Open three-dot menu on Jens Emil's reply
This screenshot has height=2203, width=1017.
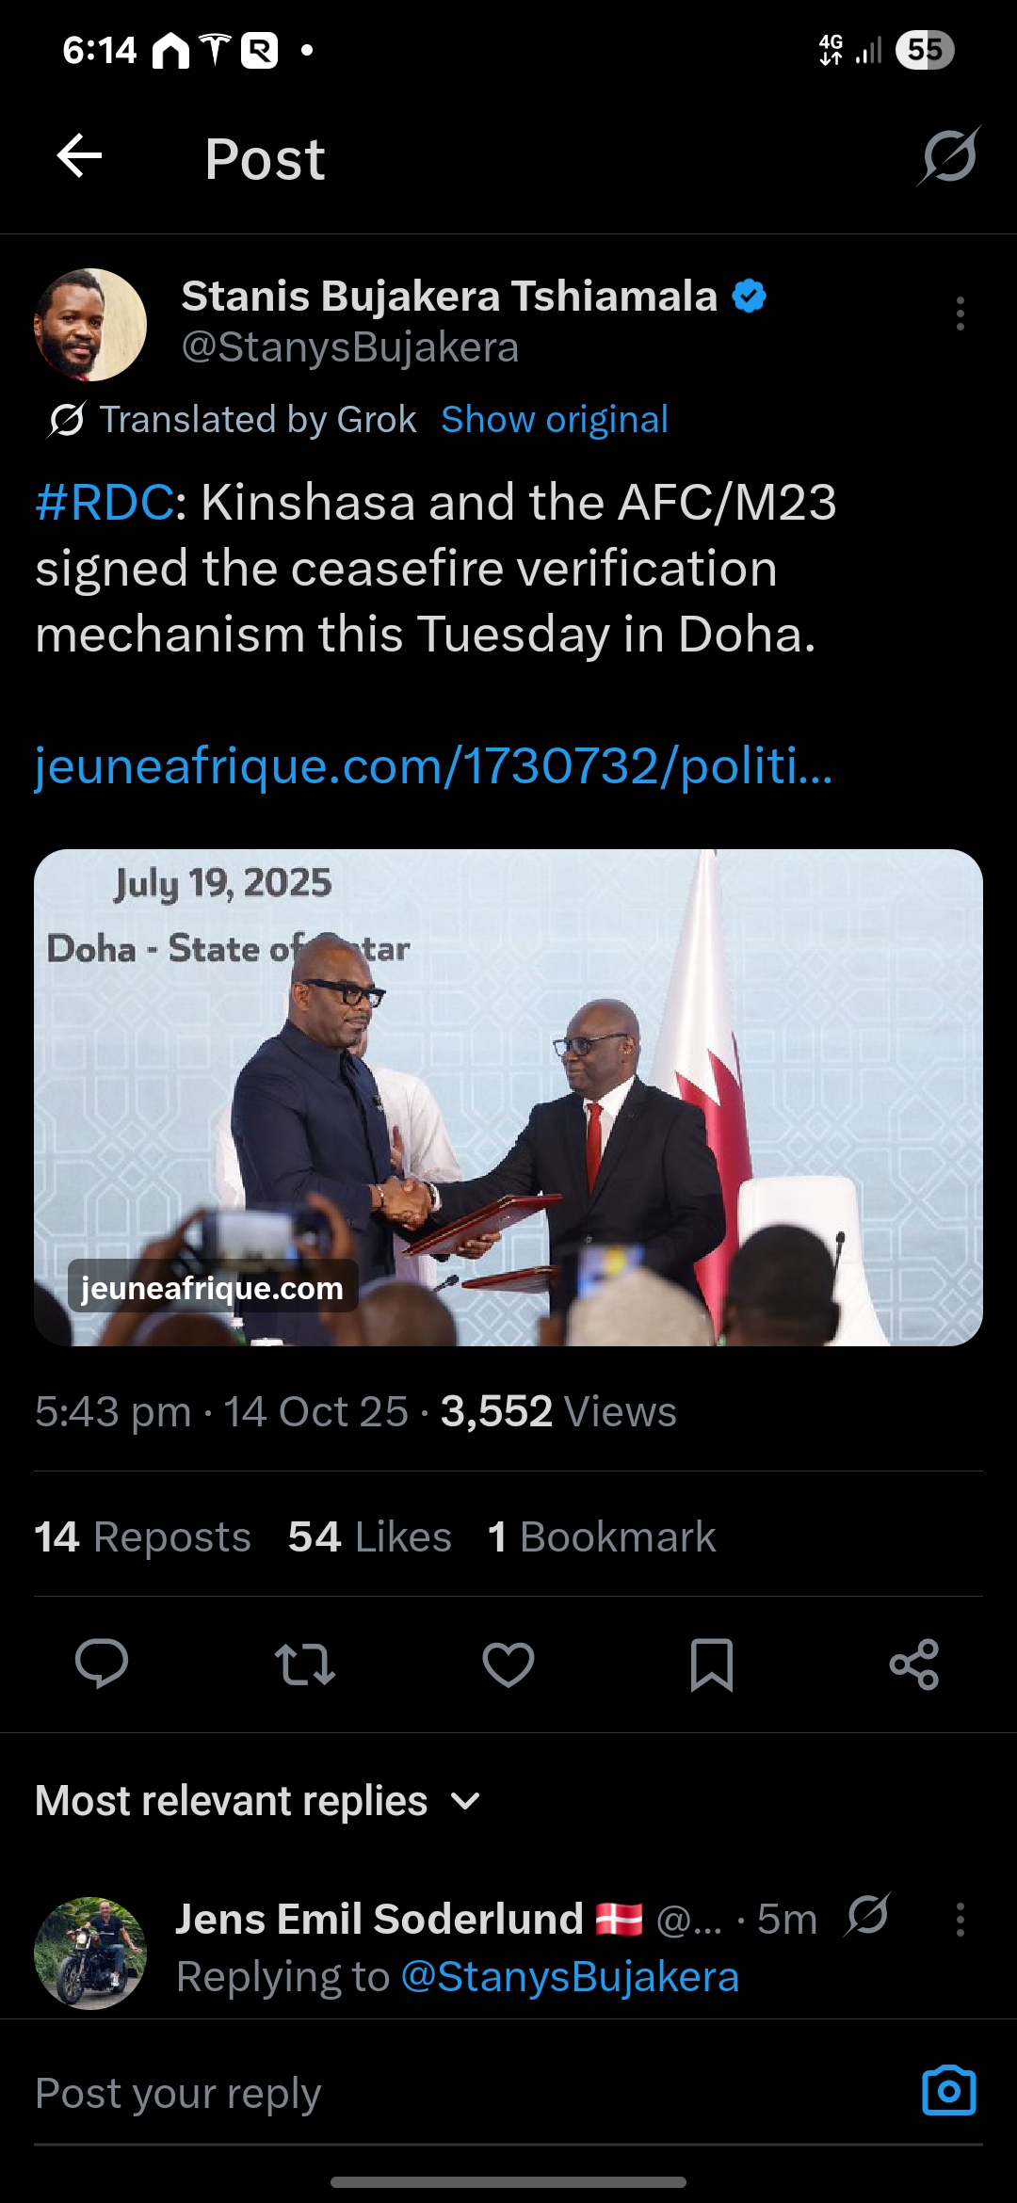point(960,1919)
